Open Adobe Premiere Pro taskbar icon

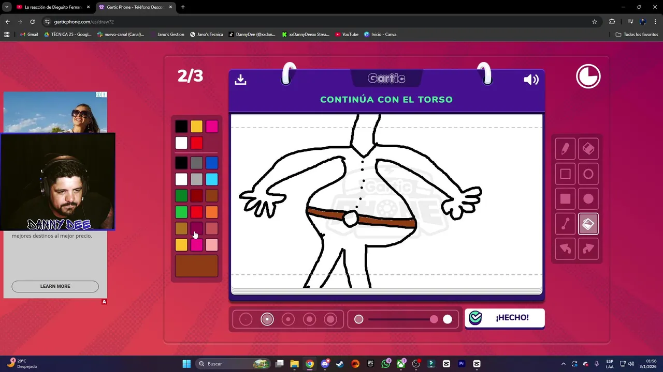tap(462, 364)
